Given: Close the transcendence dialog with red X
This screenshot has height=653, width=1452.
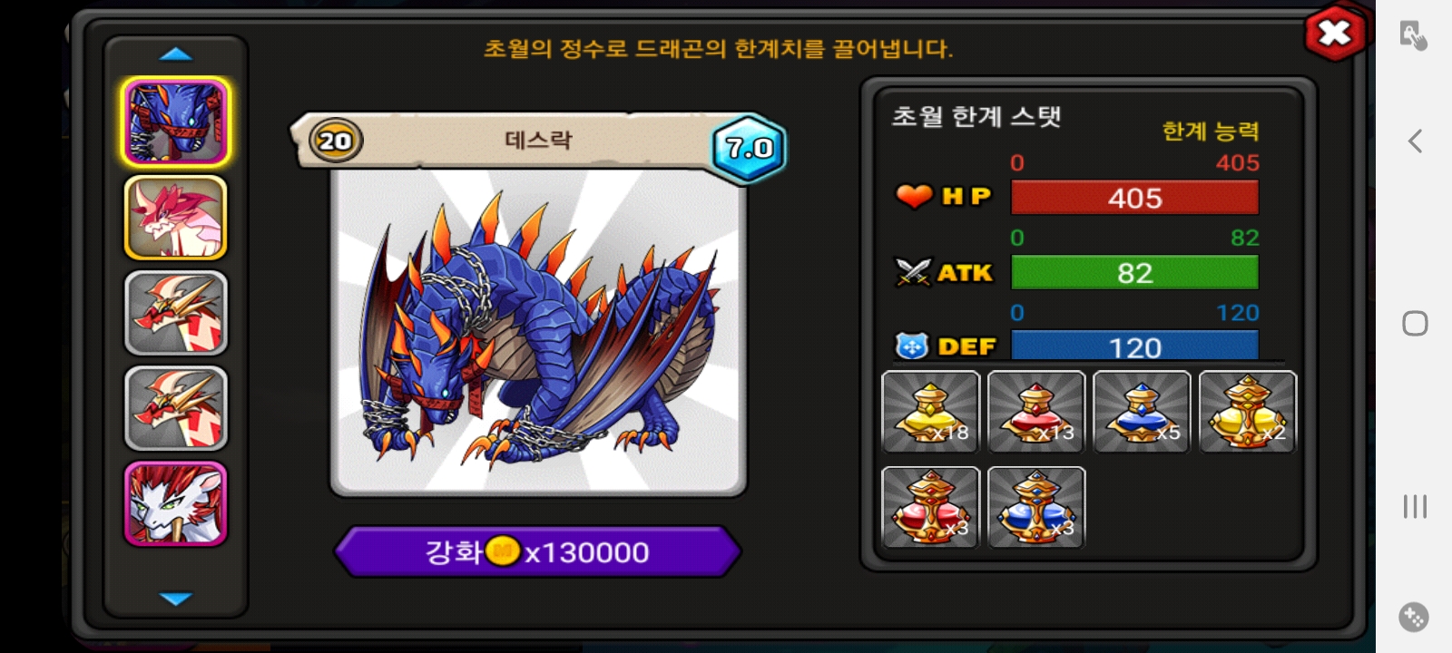Looking at the screenshot, I should pyautogui.click(x=1334, y=34).
